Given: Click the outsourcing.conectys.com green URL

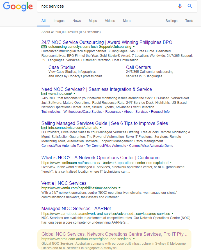Looking at the screenshot, I should point(90,47).
